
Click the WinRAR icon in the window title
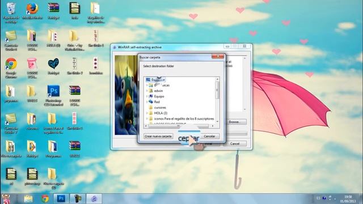115,47
